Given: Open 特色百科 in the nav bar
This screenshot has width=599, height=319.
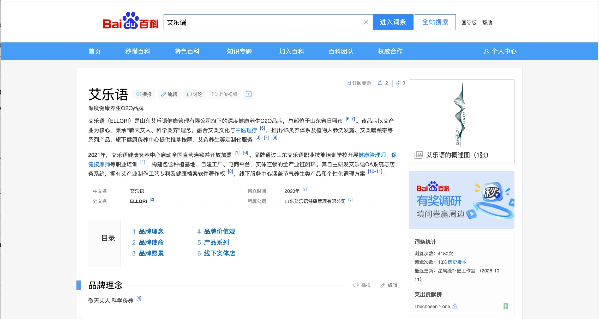Looking at the screenshot, I should 187,51.
